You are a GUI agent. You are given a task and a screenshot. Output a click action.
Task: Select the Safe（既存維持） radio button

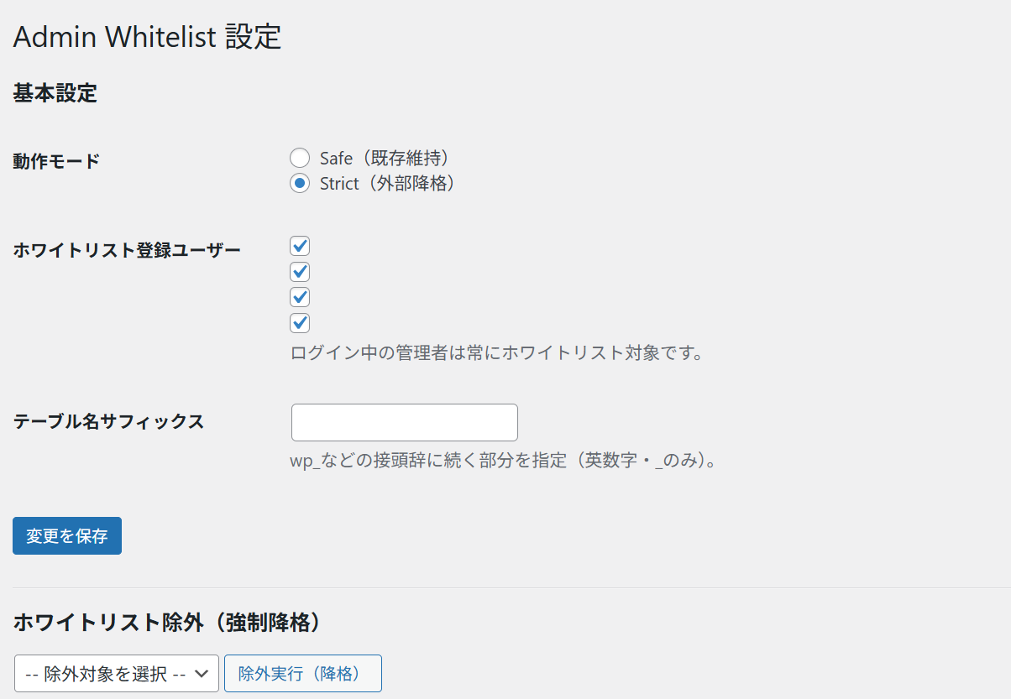(x=300, y=158)
